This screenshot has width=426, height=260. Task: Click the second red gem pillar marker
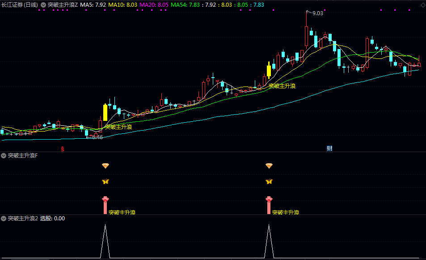tap(269, 205)
